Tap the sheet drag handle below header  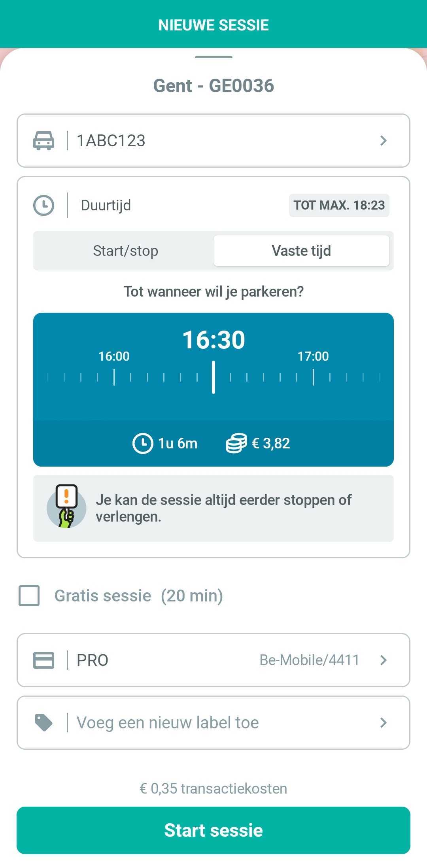pyautogui.click(x=213, y=57)
